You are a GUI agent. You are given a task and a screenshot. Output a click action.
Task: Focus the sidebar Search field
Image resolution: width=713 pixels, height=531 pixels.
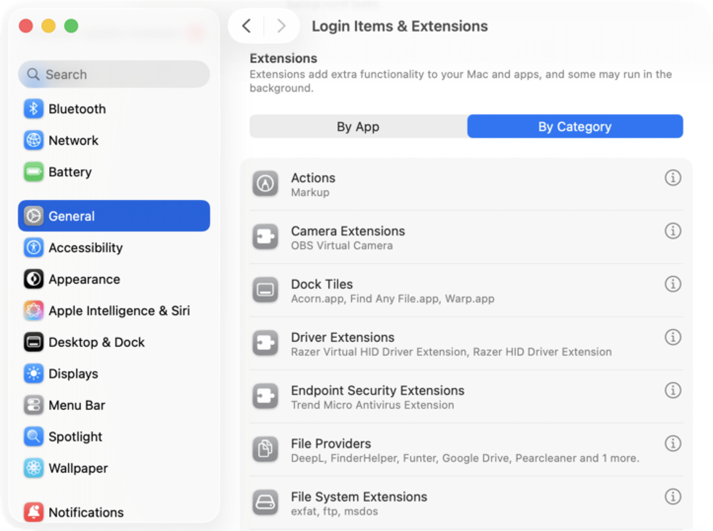pos(114,74)
